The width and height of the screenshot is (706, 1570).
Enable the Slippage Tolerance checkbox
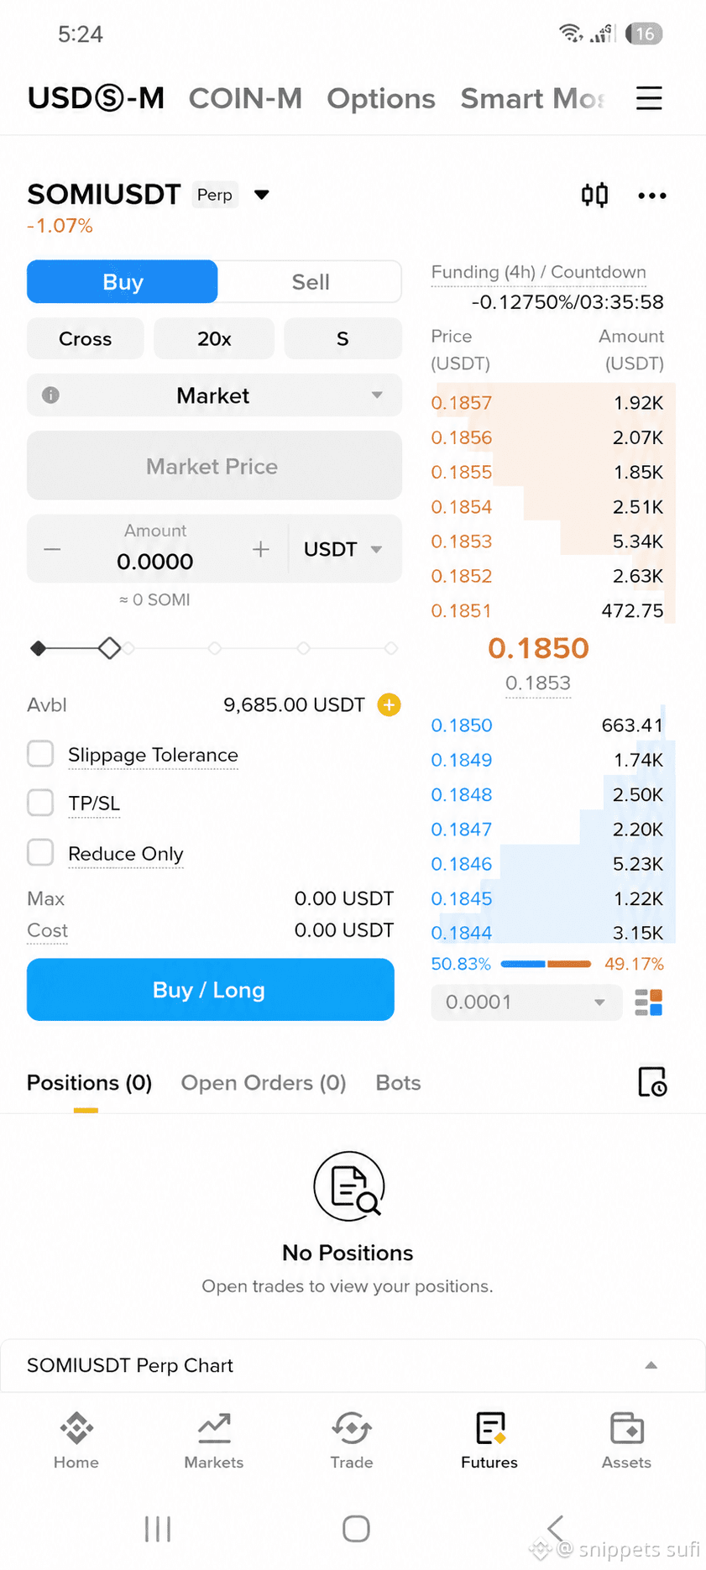[x=40, y=754]
